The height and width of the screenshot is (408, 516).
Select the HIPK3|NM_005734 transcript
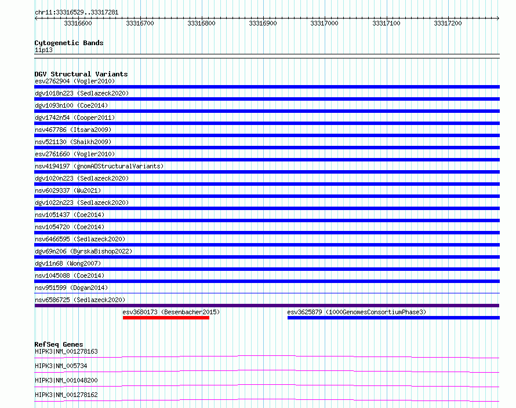pos(61,366)
